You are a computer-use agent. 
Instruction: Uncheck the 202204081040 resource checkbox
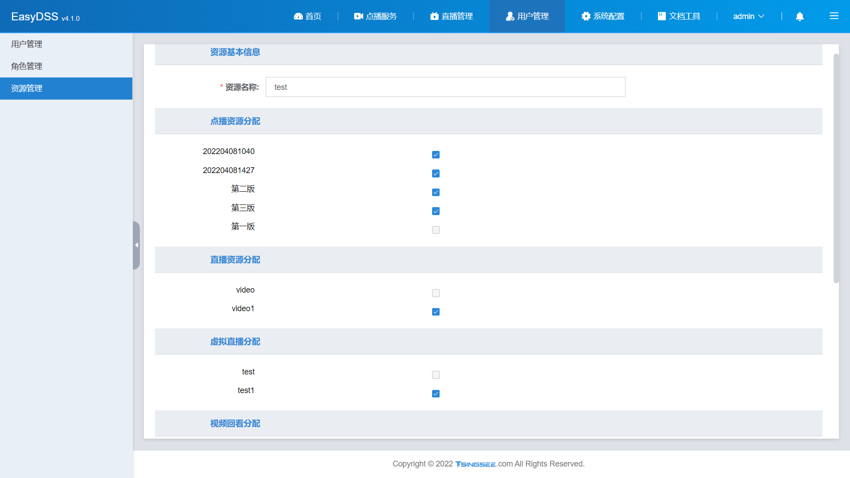(x=436, y=154)
